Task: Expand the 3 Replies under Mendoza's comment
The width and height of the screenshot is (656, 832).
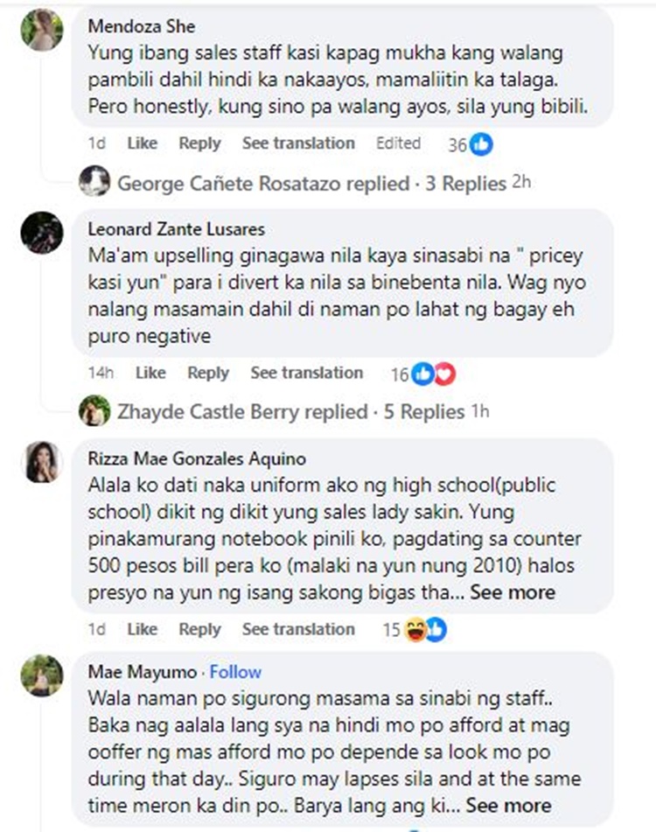Action: 466,184
